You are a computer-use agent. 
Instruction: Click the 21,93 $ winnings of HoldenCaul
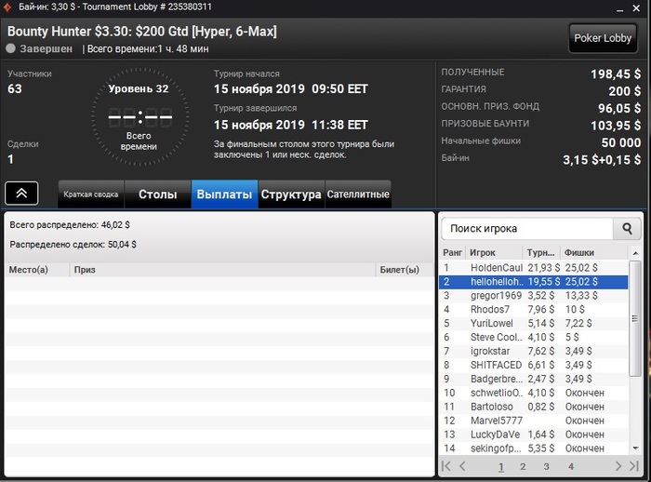click(x=543, y=268)
